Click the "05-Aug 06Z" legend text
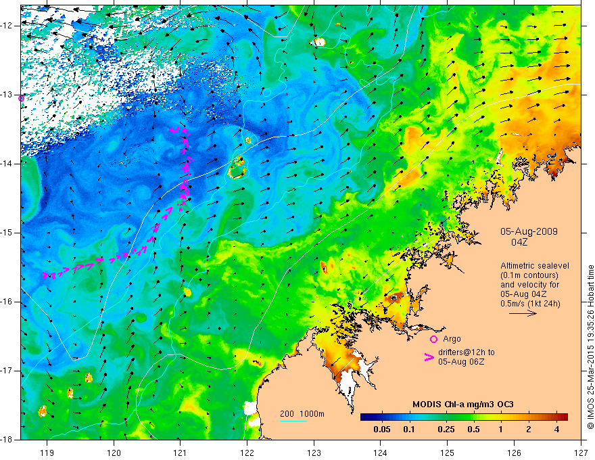The width and height of the screenshot is (595, 460). click(461, 362)
